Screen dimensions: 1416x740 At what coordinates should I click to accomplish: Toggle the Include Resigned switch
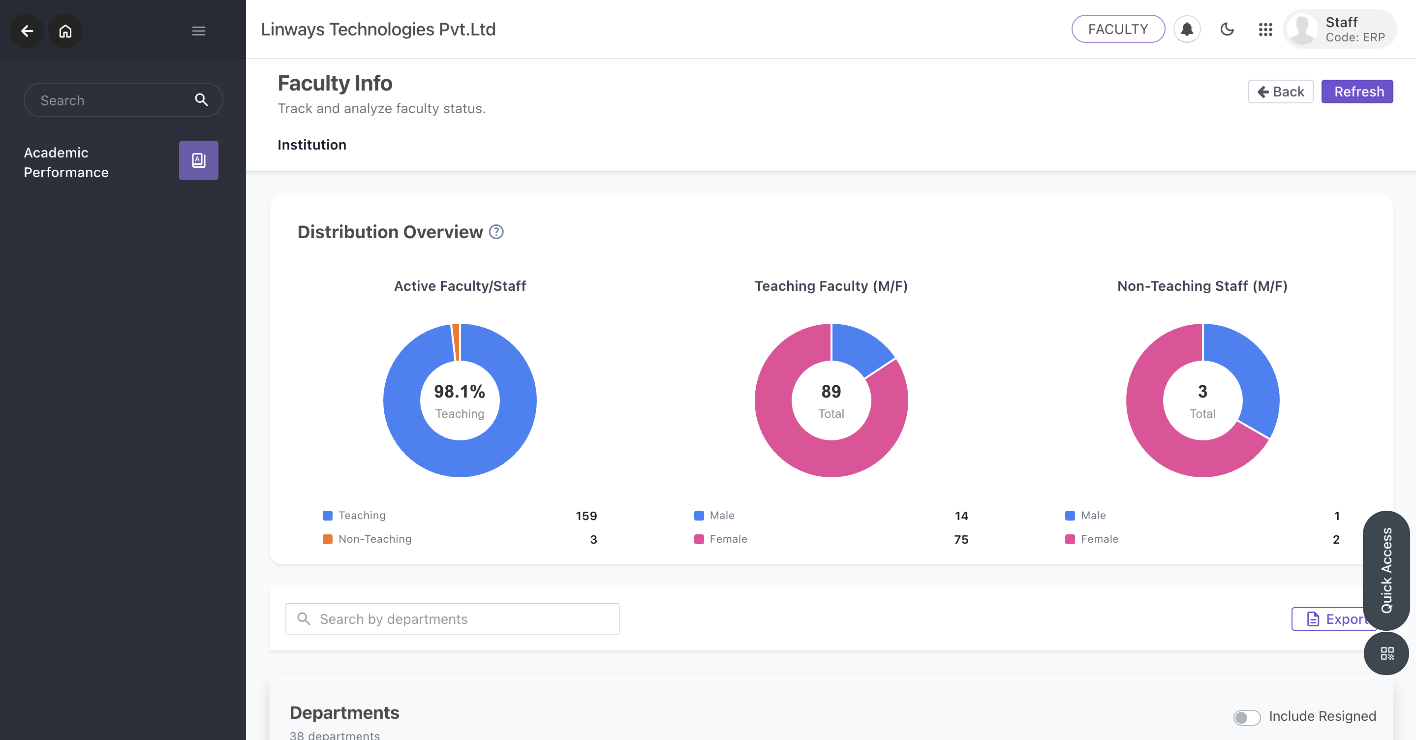pyautogui.click(x=1246, y=717)
